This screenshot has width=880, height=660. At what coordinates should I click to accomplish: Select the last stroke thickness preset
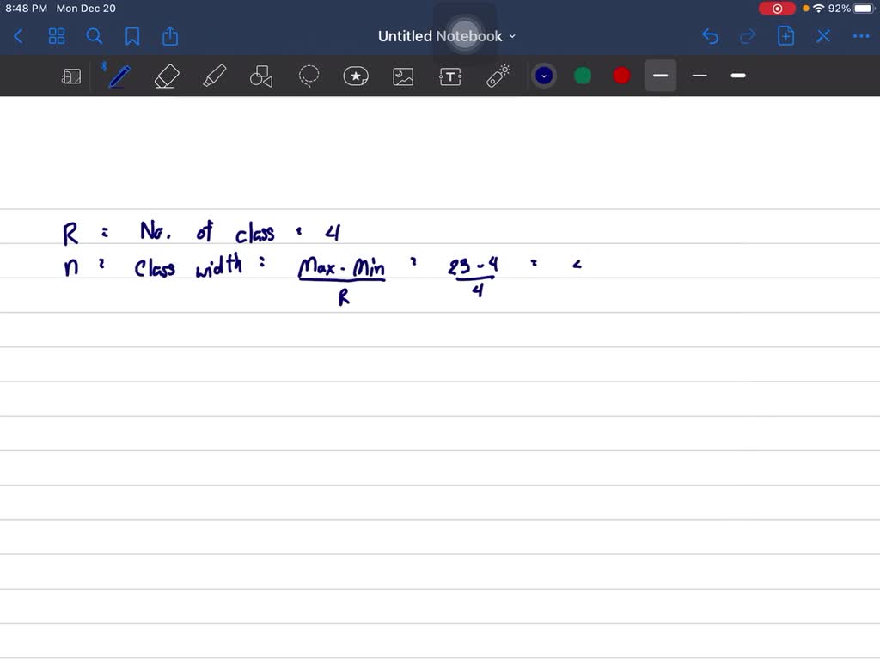coord(738,76)
